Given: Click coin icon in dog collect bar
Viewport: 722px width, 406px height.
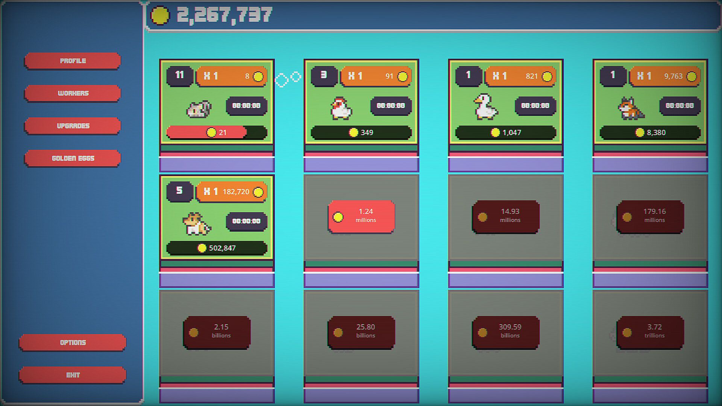Looking at the screenshot, I should click(x=202, y=248).
